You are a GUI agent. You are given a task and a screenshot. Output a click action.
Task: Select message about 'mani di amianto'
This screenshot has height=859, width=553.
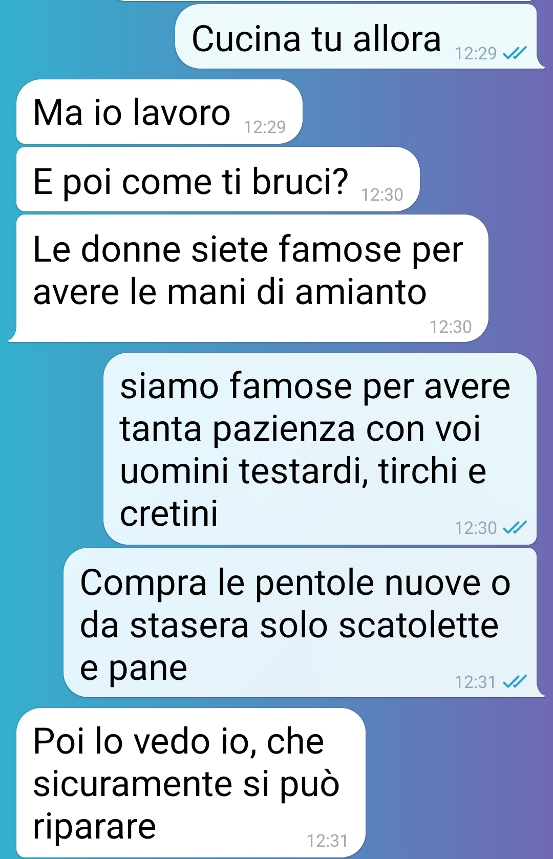[252, 278]
